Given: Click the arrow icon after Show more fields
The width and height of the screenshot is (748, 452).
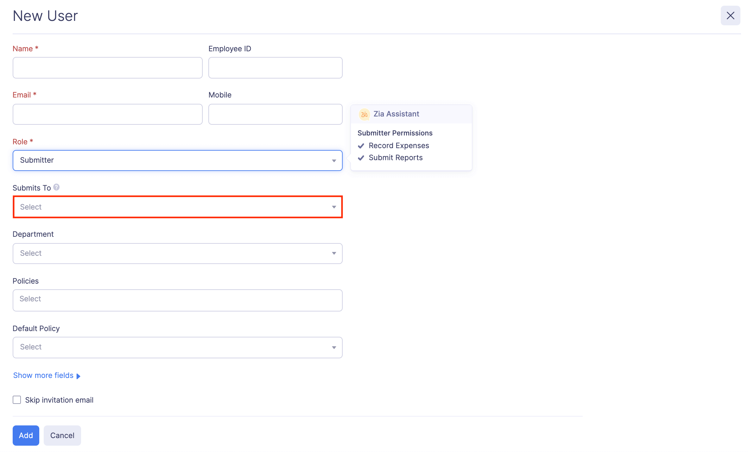Looking at the screenshot, I should click(x=78, y=375).
